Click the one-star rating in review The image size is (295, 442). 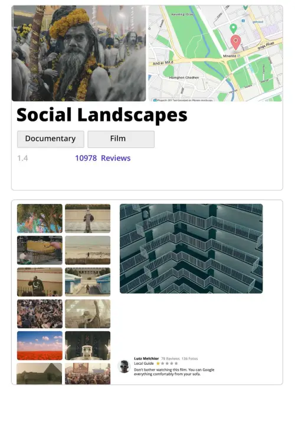[167, 364]
